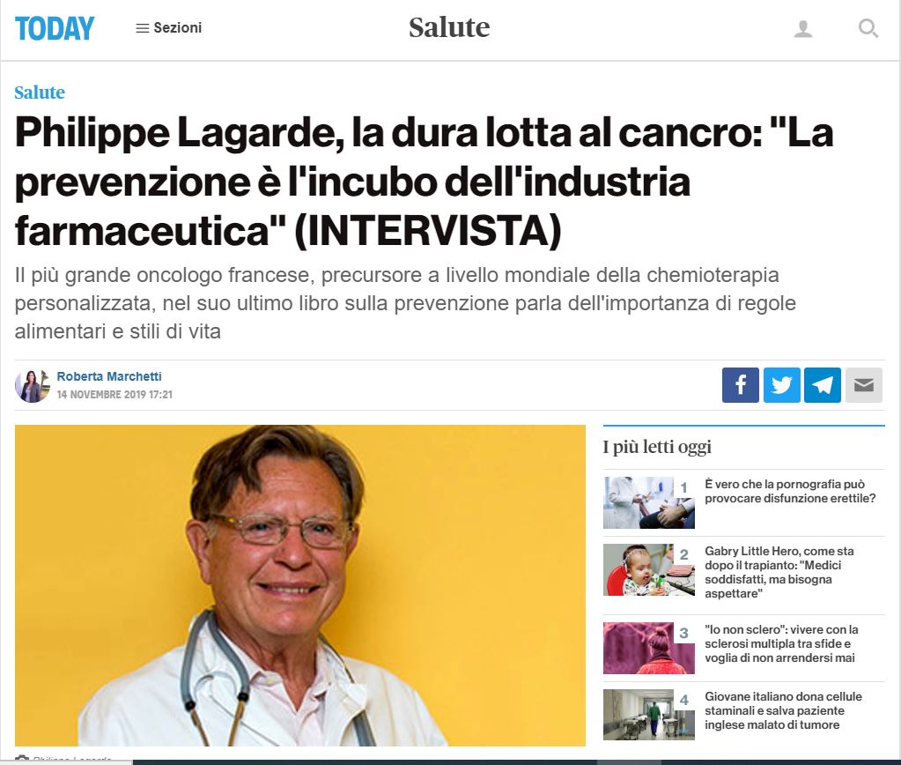Share article via Telegram
Screen dimensions: 901x765
pyautogui.click(x=823, y=385)
